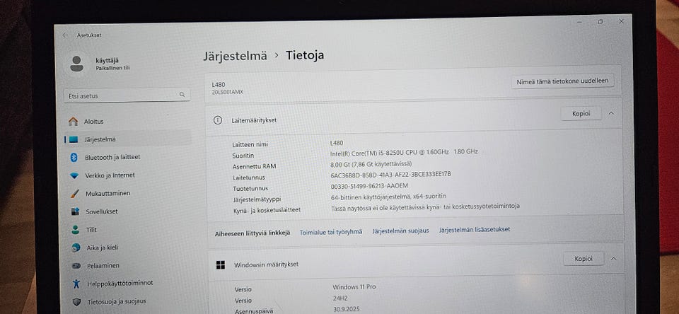Click Järjestelmä in the breadcrumb

235,57
